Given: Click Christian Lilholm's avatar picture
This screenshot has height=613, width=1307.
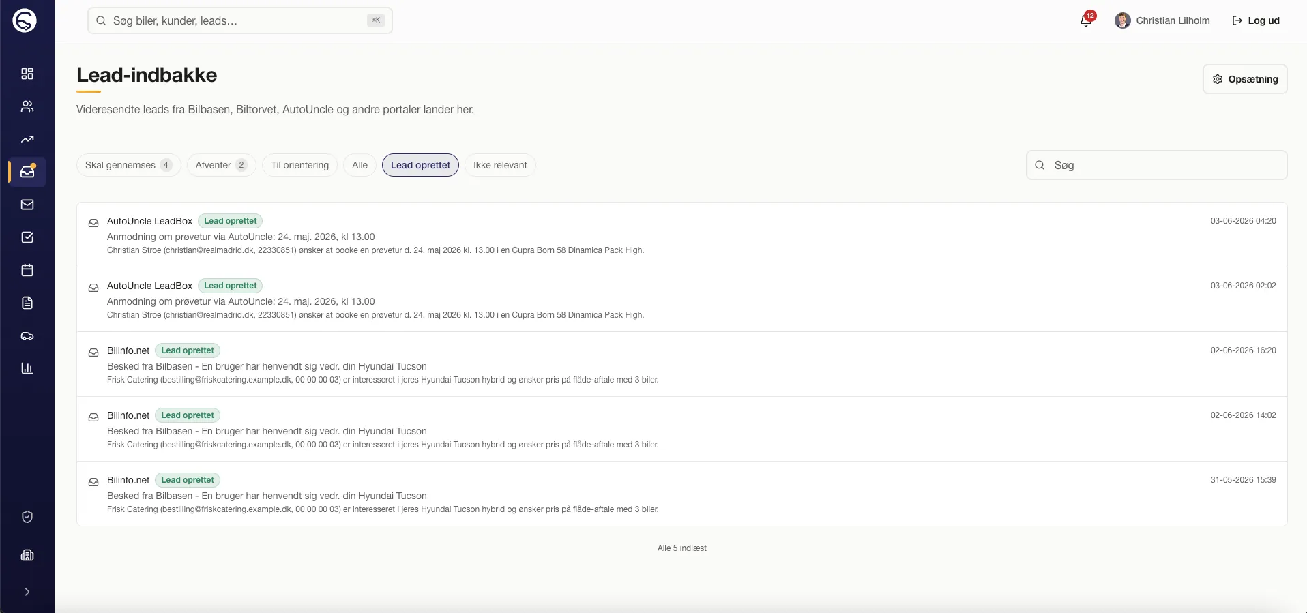Looking at the screenshot, I should pos(1123,20).
